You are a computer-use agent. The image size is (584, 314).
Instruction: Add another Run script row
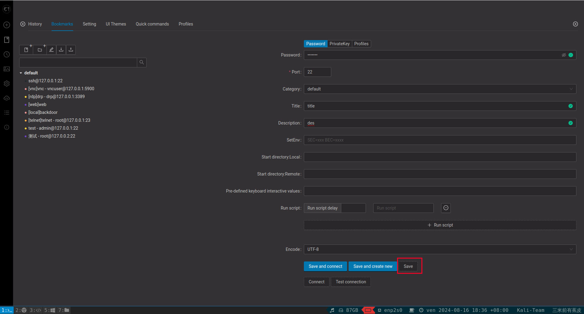[x=440, y=225]
